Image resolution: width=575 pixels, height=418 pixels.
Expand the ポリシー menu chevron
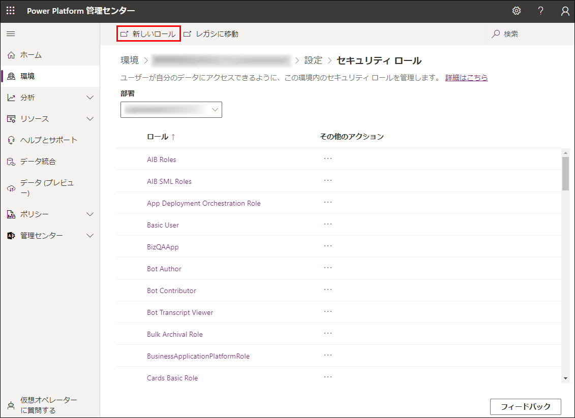90,214
